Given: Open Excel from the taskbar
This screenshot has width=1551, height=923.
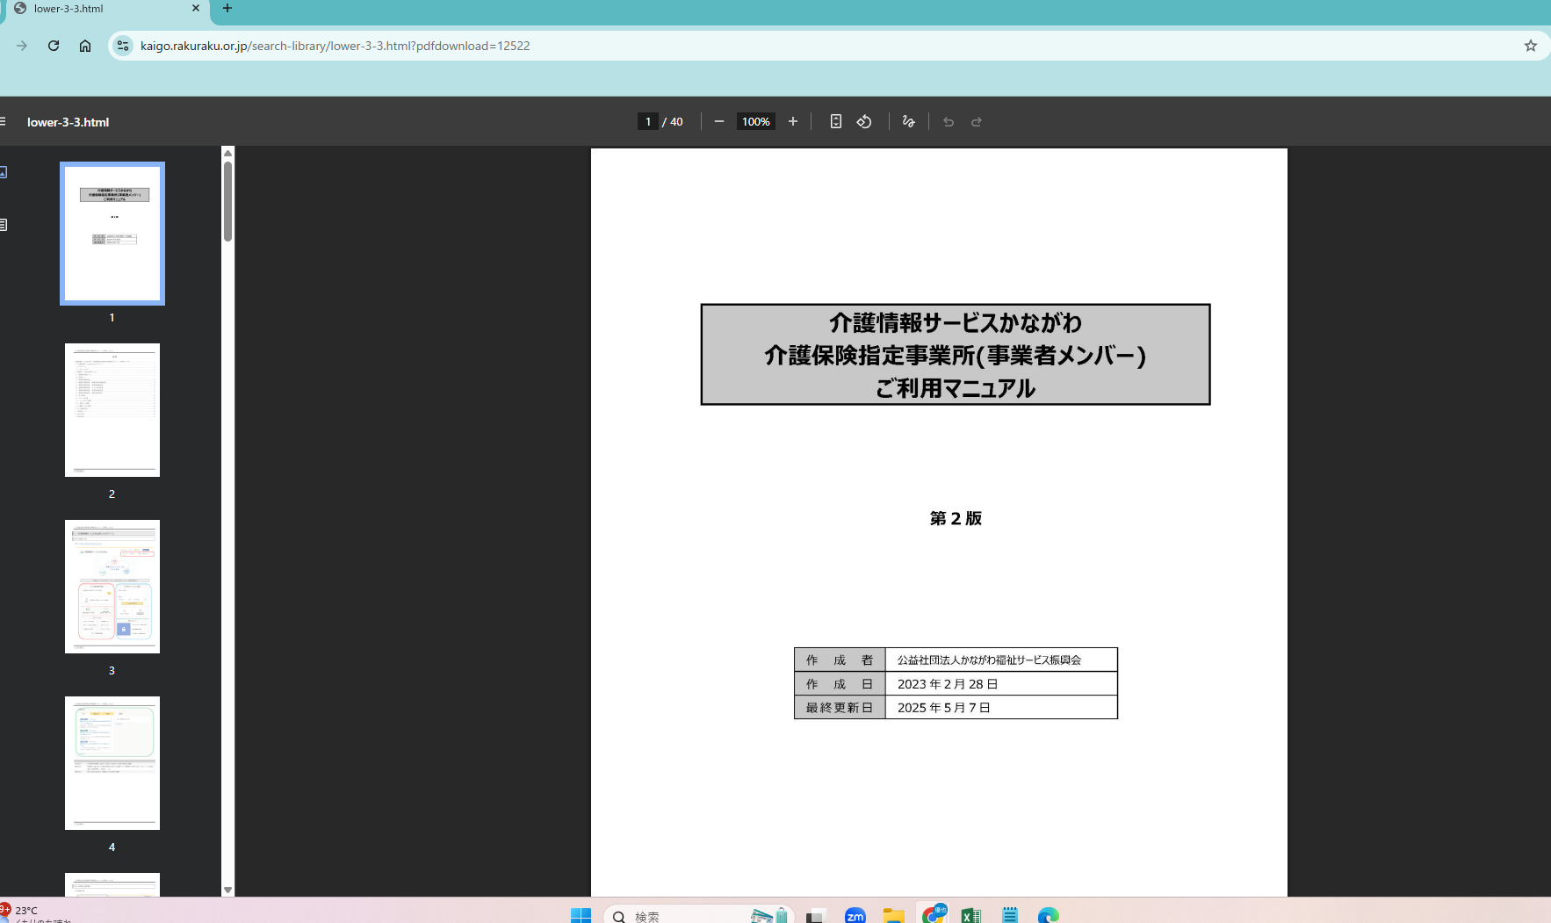Looking at the screenshot, I should [x=970, y=915].
